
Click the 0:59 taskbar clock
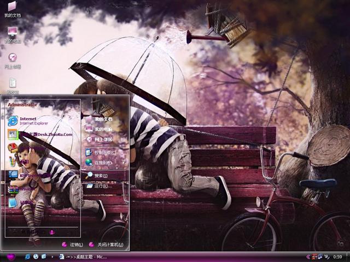(x=337, y=257)
